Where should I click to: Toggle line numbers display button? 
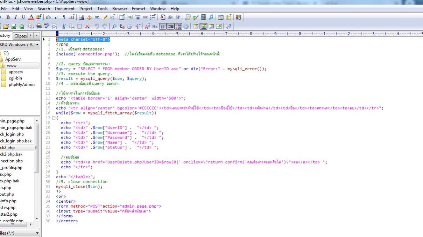pyautogui.click(x=178, y=26)
